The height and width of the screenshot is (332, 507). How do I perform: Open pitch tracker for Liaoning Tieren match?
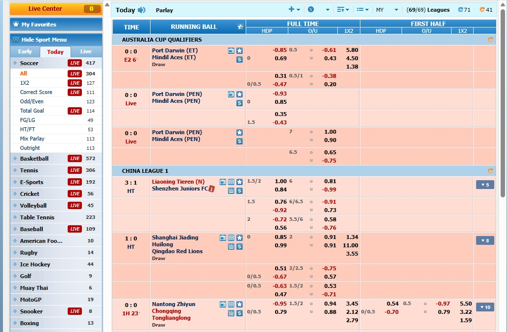click(x=231, y=182)
